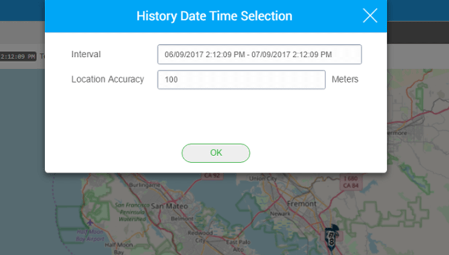Screen dimensions: 449x255
Task: Click the Union City map label
Action: click(x=262, y=178)
